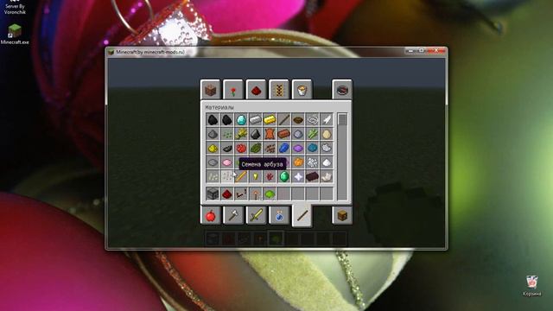Pick the string item
This screenshot has height=311, width=553.
coord(312,119)
